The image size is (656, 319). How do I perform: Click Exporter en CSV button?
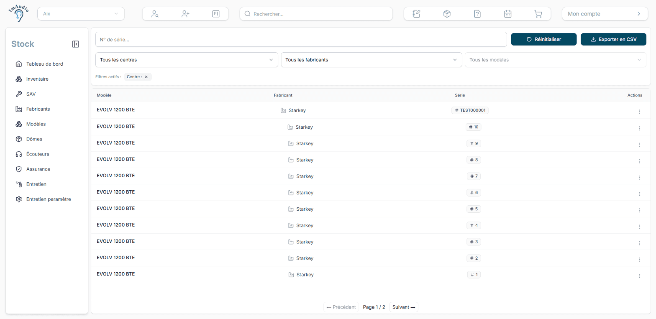[x=613, y=39]
